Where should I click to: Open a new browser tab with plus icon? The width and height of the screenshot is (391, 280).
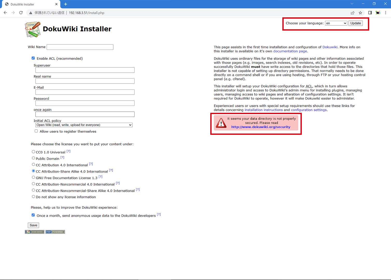[x=66, y=4]
